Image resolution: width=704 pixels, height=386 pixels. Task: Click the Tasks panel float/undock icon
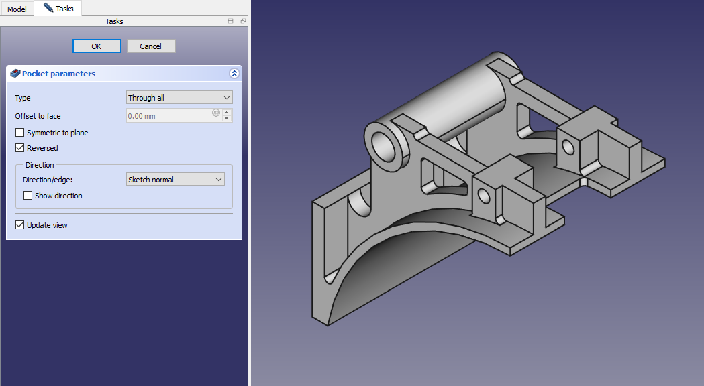click(x=242, y=21)
